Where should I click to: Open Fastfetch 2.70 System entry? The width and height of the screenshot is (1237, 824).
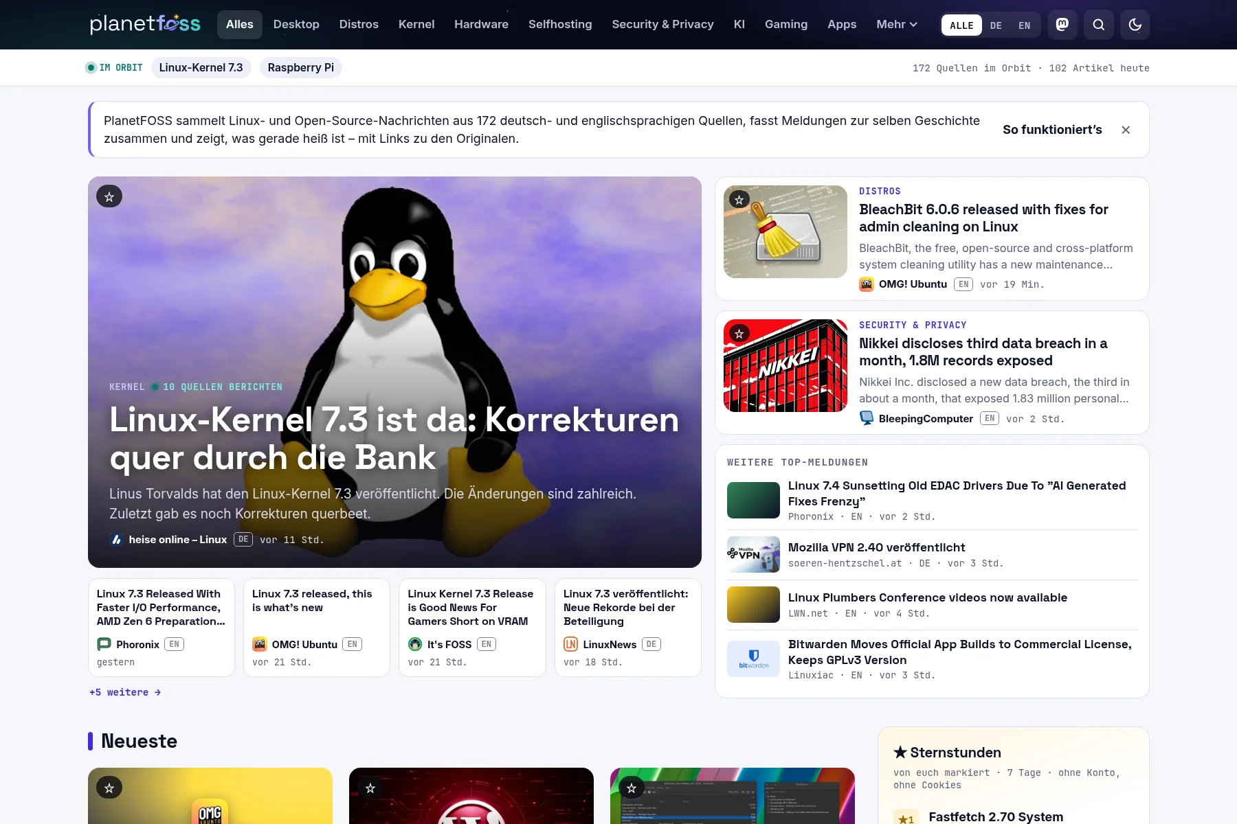point(996,816)
